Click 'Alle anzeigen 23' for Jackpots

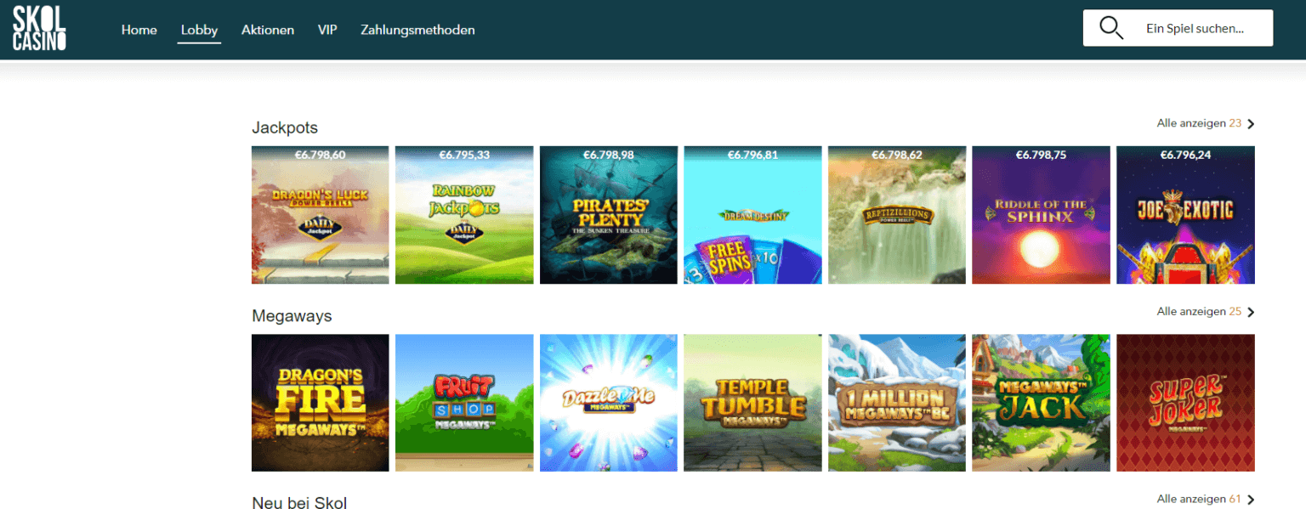(1199, 123)
